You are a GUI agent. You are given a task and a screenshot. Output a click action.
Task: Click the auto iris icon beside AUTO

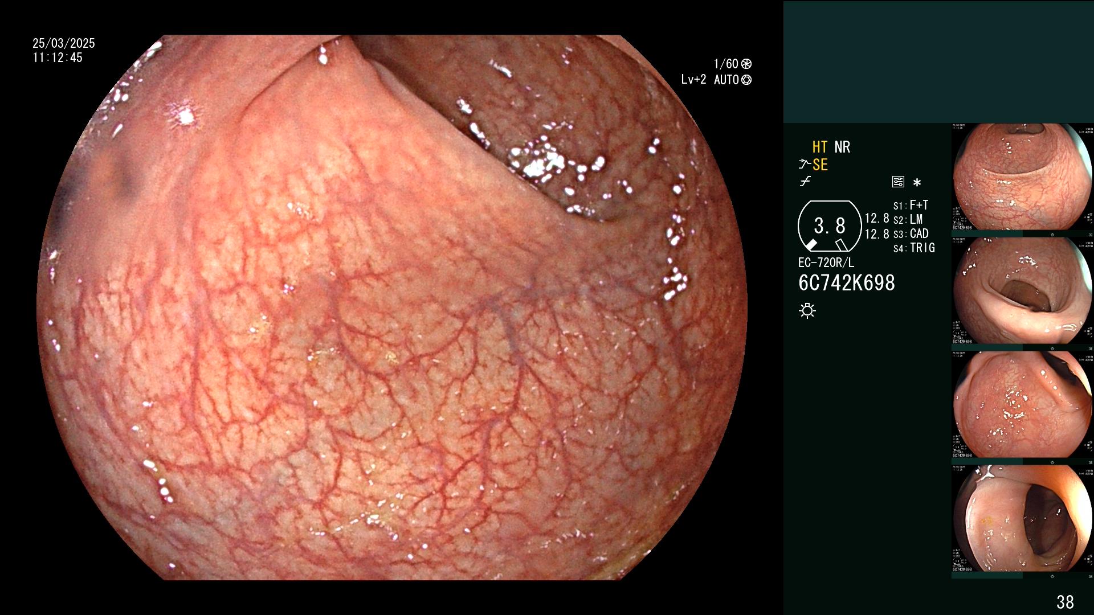coord(746,80)
